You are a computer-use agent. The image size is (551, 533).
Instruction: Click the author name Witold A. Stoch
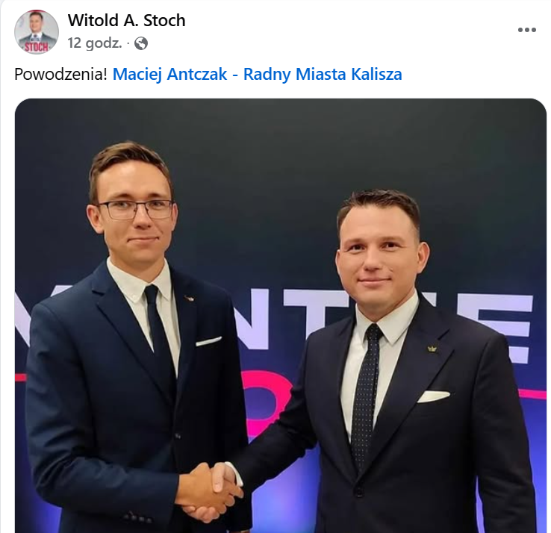coord(126,20)
